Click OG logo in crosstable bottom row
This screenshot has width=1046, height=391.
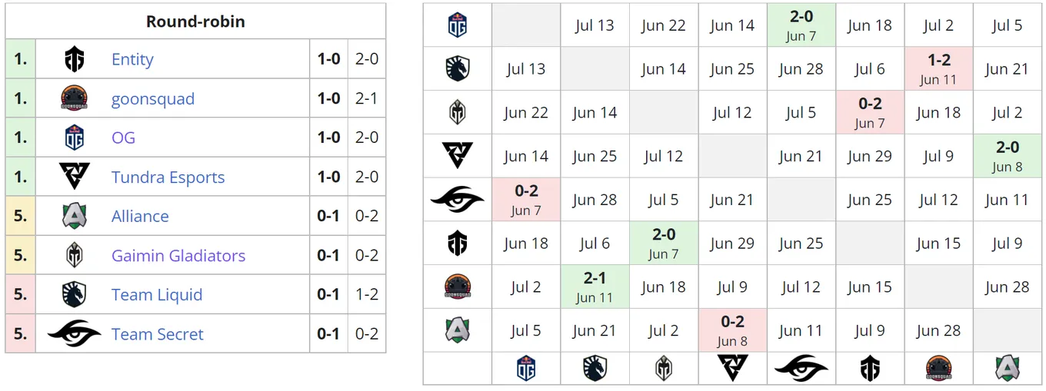coord(526,369)
